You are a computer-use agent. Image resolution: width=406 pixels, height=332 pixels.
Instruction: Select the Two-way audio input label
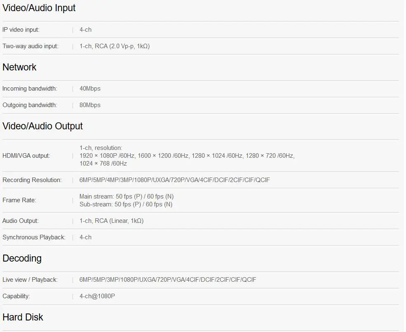[x=30, y=46]
